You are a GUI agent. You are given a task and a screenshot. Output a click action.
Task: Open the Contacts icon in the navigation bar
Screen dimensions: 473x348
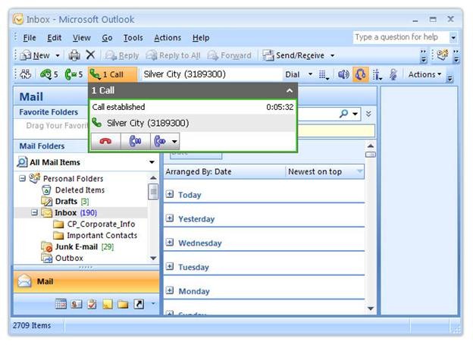point(77,304)
